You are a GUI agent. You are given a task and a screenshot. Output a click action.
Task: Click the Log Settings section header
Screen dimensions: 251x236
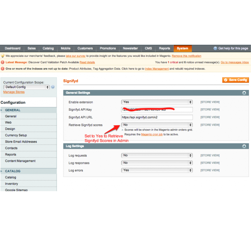(156, 146)
